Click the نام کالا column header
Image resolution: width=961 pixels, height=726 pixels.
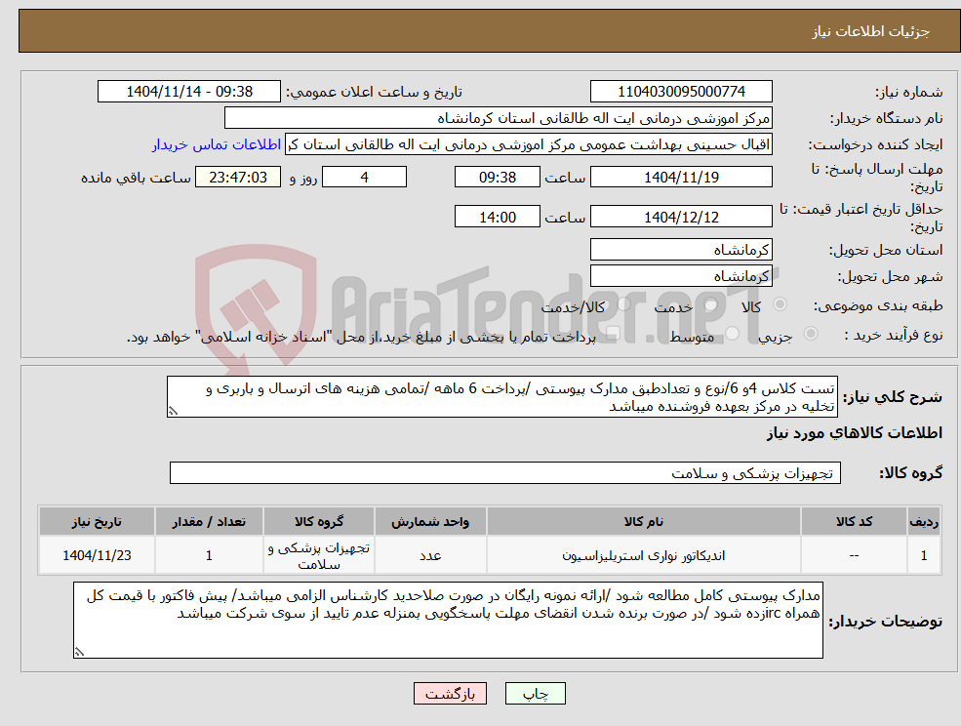click(x=643, y=522)
